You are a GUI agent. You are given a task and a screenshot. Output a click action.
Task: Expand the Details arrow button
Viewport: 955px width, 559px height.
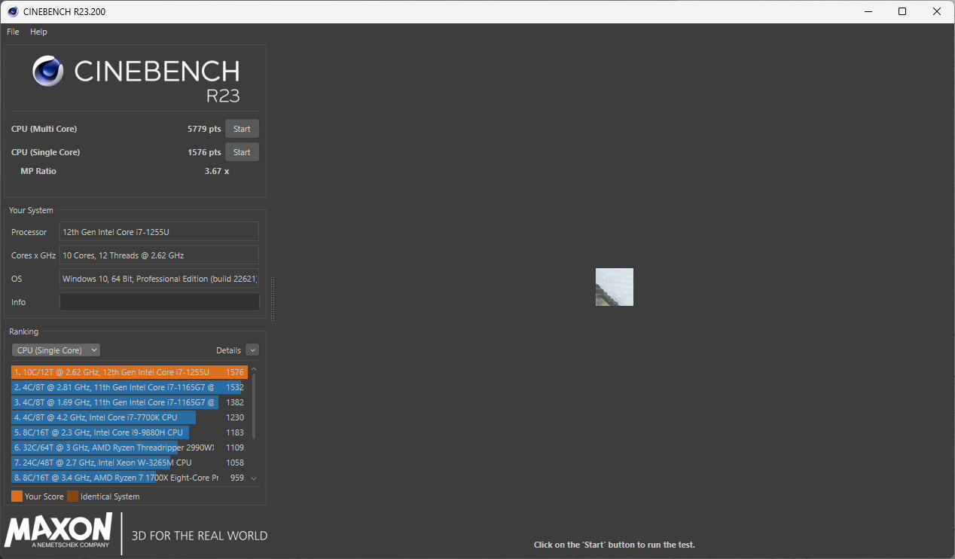(252, 350)
